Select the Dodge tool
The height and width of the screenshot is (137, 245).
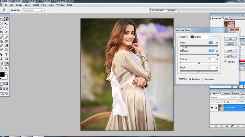click(x=6, y=50)
